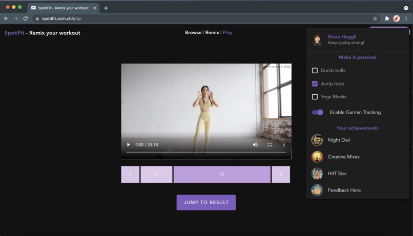Viewport: 413px width, 236px height.
Task: Click the 0:00 / 25:18 time display
Action: [x=147, y=145]
